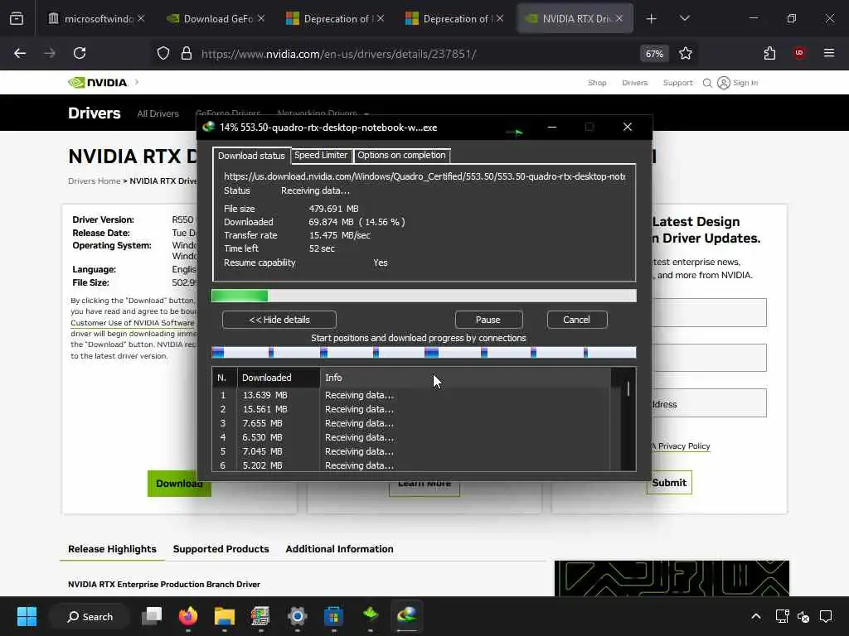Open Support link in NVIDIA header

[x=677, y=83]
